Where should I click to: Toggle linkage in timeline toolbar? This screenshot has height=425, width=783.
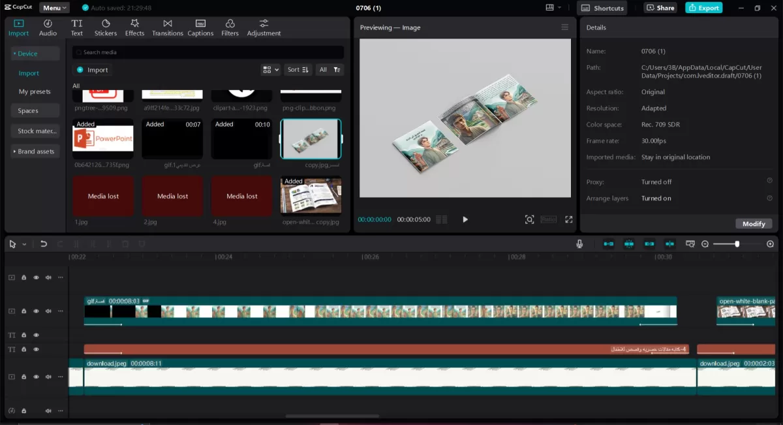tap(649, 244)
